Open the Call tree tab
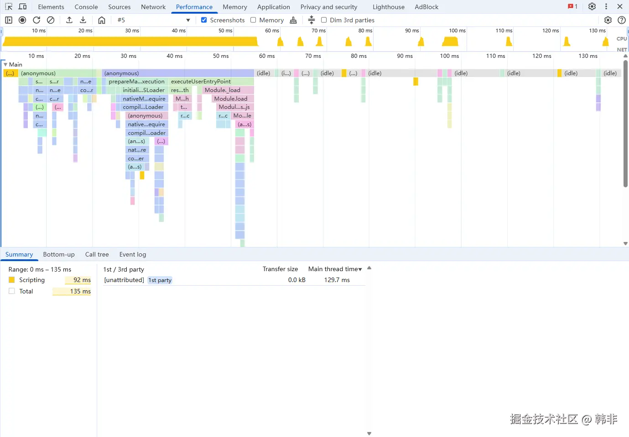 [97, 254]
